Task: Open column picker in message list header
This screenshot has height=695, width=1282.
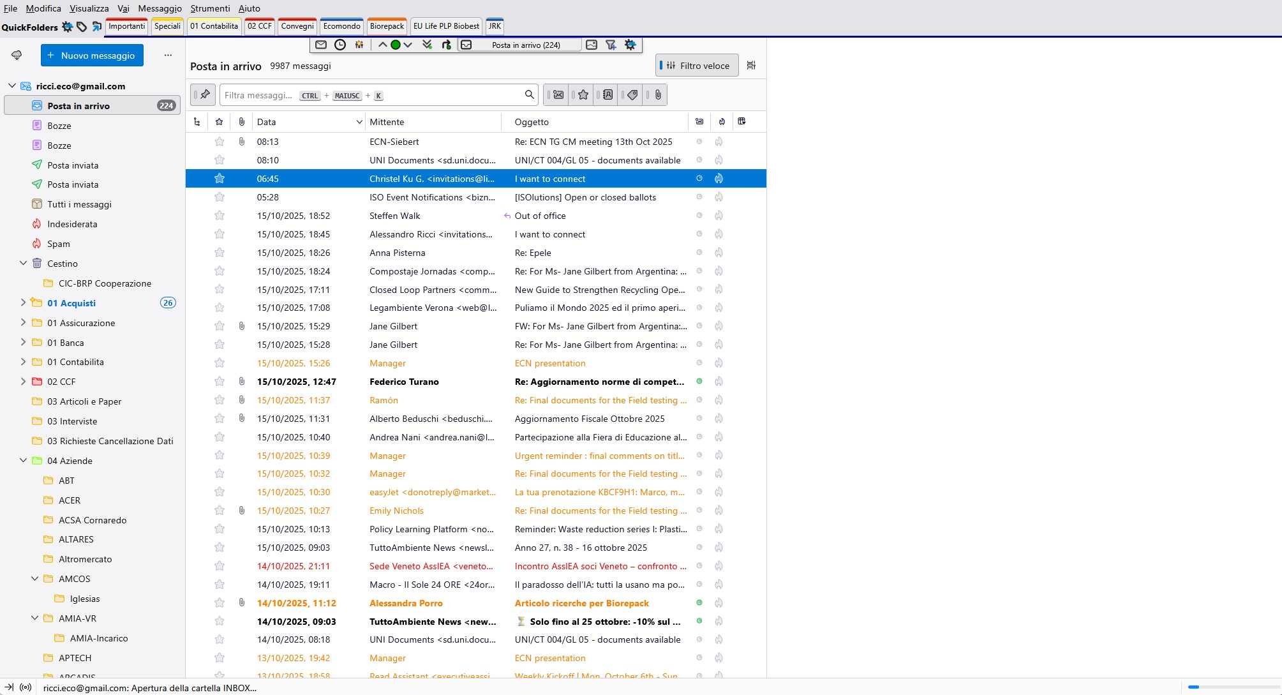Action: click(742, 121)
